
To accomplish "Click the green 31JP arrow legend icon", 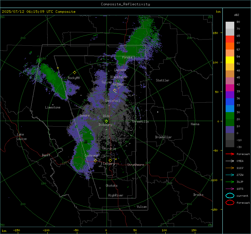I will pyautogui.click(x=230, y=182).
